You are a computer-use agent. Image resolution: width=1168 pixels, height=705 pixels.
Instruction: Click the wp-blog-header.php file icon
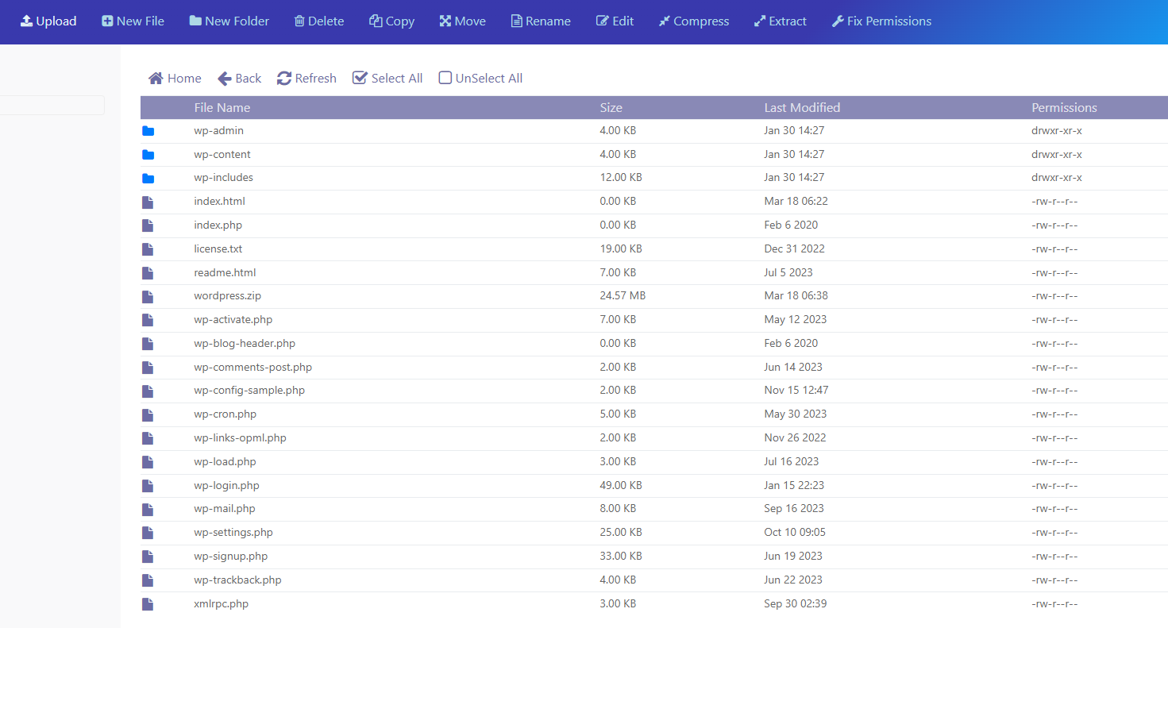pos(148,344)
